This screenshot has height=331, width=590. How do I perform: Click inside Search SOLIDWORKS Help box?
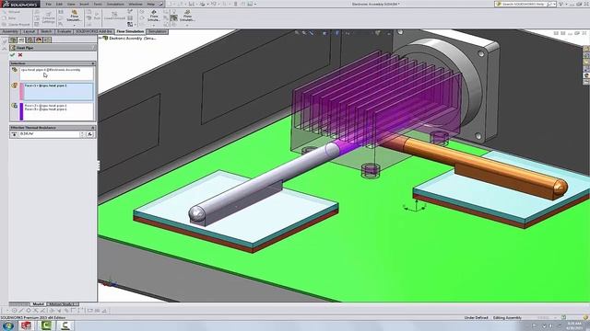click(525, 4)
